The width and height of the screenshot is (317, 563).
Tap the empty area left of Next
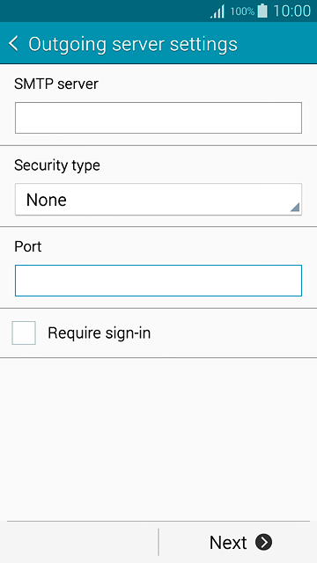click(x=79, y=542)
